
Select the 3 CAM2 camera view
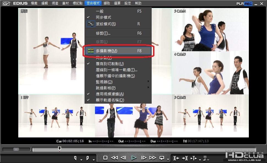(210, 116)
